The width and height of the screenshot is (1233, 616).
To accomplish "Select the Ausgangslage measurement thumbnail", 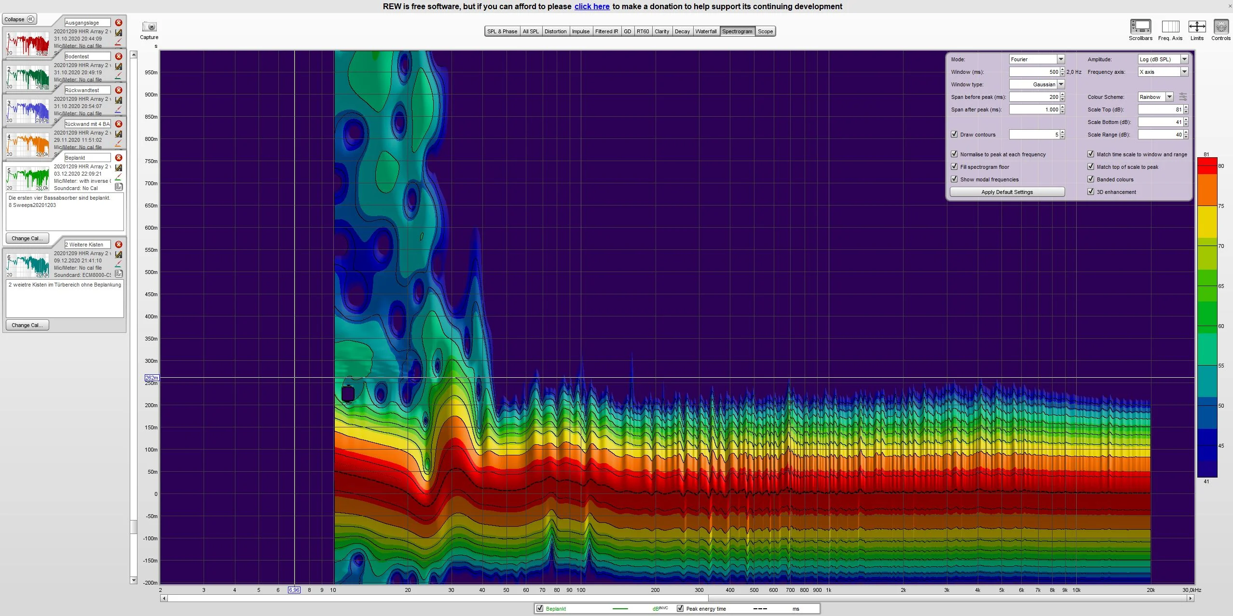I will point(27,43).
